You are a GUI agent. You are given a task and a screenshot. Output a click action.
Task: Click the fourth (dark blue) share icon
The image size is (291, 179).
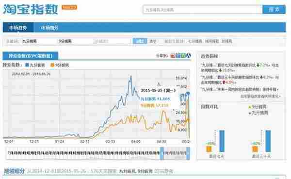coord(189,55)
